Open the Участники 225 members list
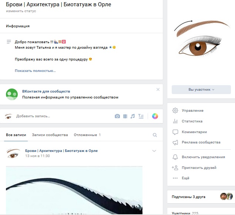 [x=185, y=213]
